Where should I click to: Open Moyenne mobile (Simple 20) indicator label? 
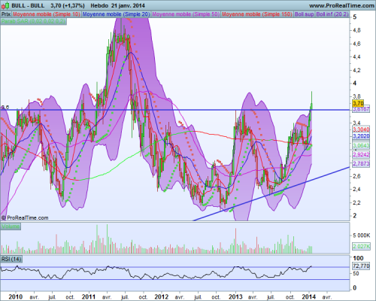click(x=116, y=14)
